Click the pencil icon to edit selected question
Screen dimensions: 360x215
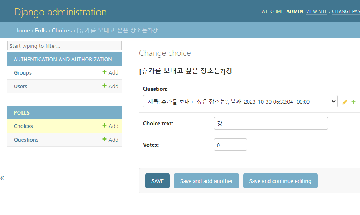click(345, 102)
